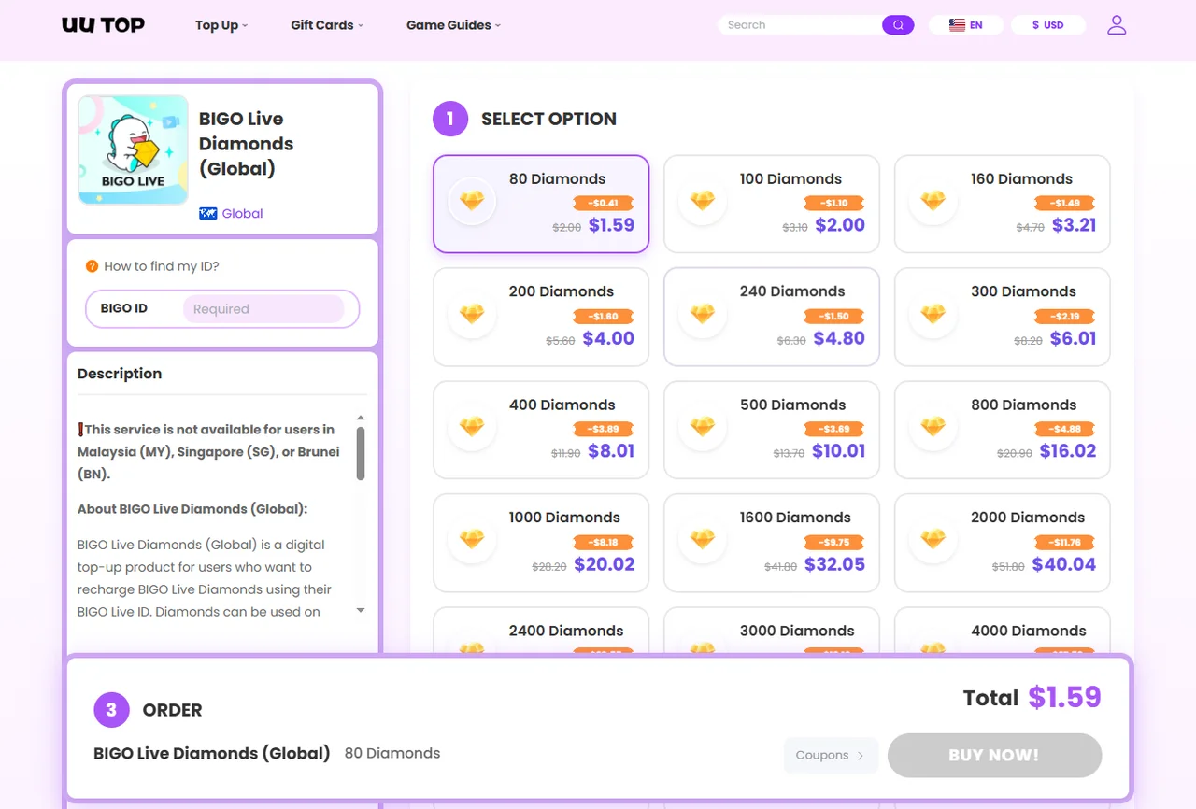Click the 80 Diamonds title text
The width and height of the screenshot is (1196, 809).
[x=557, y=179]
